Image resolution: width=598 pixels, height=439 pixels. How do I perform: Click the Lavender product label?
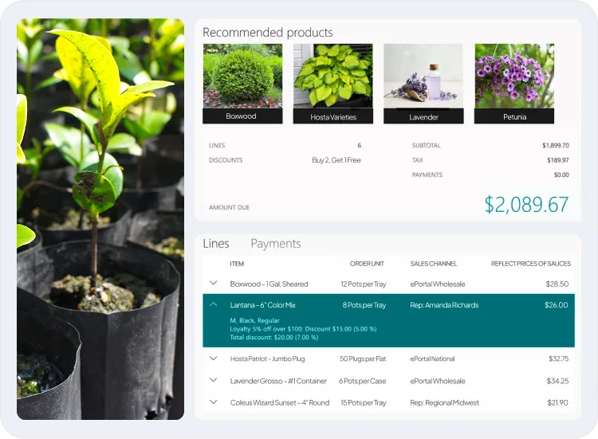423,116
